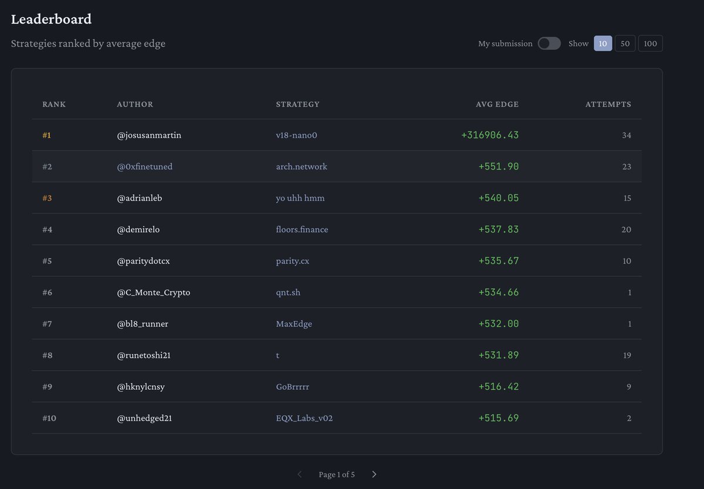Image resolution: width=704 pixels, height=489 pixels.
Task: Open author @demirelo
Action: click(x=138, y=229)
